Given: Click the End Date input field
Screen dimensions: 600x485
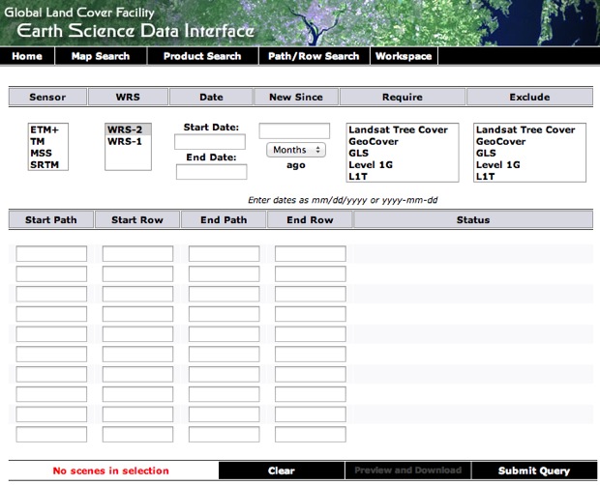Looking at the screenshot, I should coord(211,172).
